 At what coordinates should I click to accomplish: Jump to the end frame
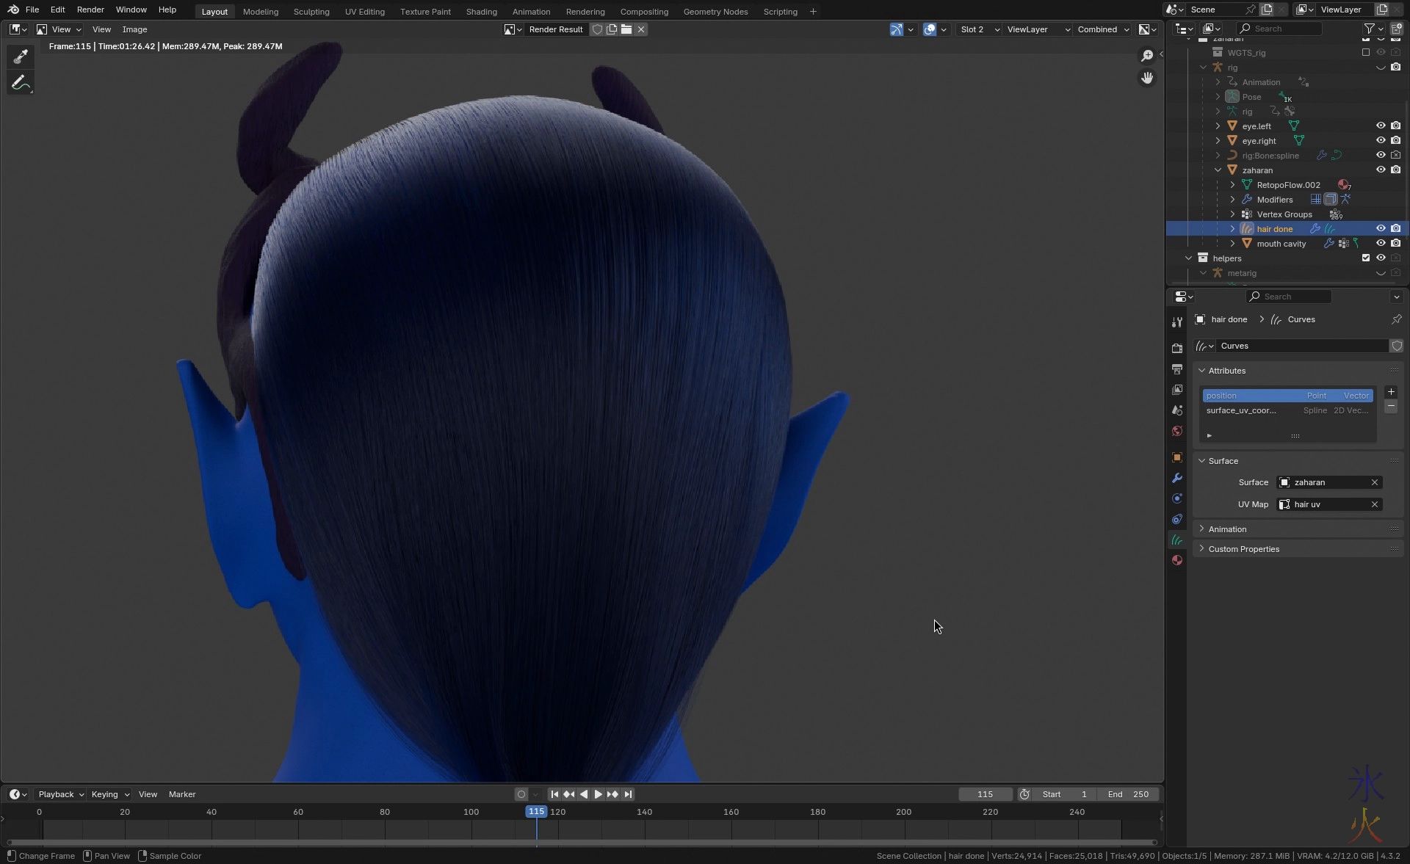(628, 794)
